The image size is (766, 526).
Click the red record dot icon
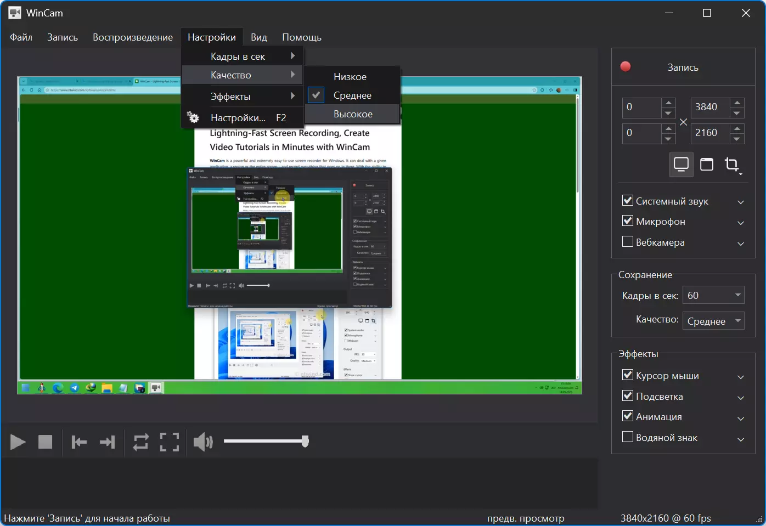tap(626, 67)
